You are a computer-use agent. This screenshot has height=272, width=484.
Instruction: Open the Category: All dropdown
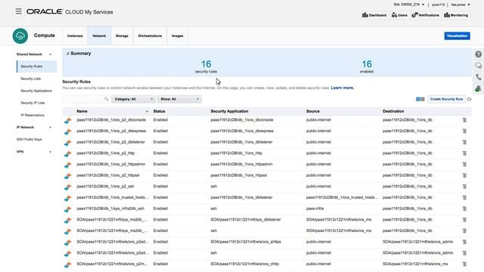133,99
